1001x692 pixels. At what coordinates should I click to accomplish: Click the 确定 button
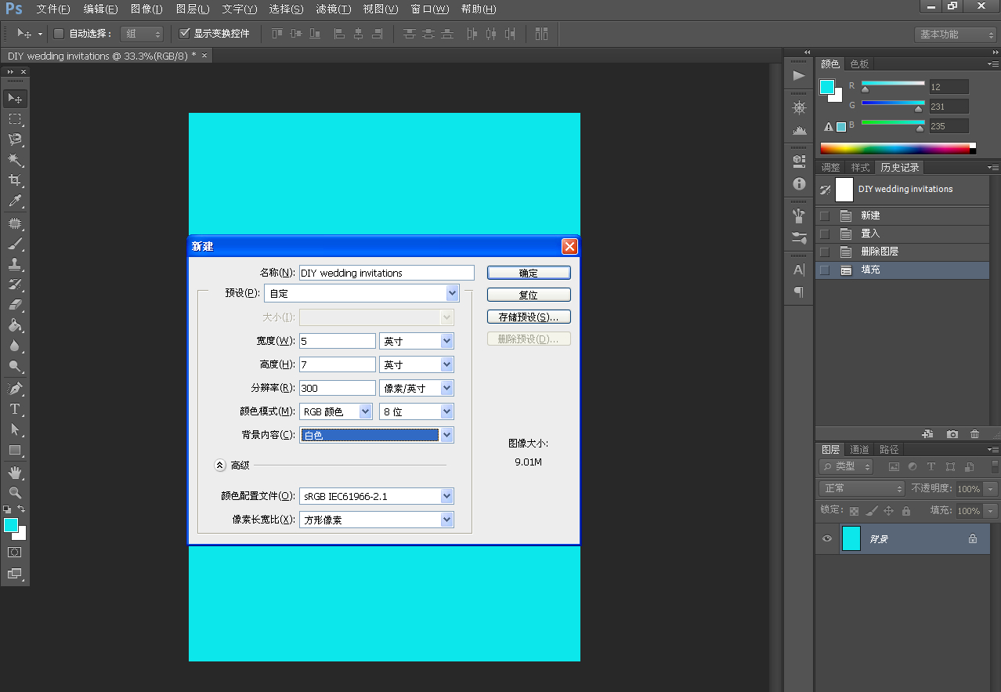coord(529,273)
